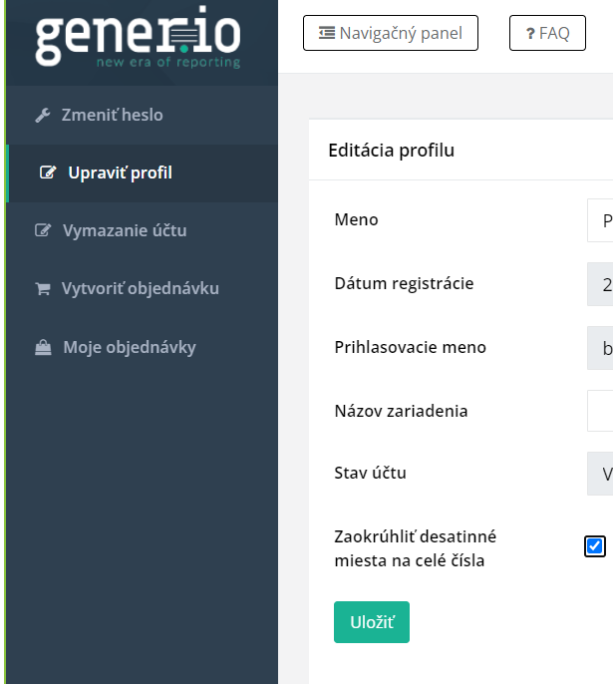Click the question mark icon beside FAQ
613x684 pixels.
tap(531, 33)
